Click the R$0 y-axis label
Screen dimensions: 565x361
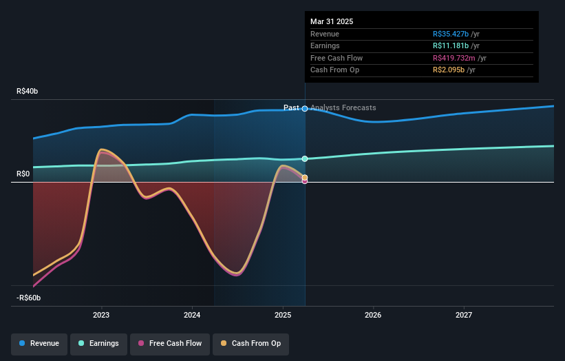point(23,174)
